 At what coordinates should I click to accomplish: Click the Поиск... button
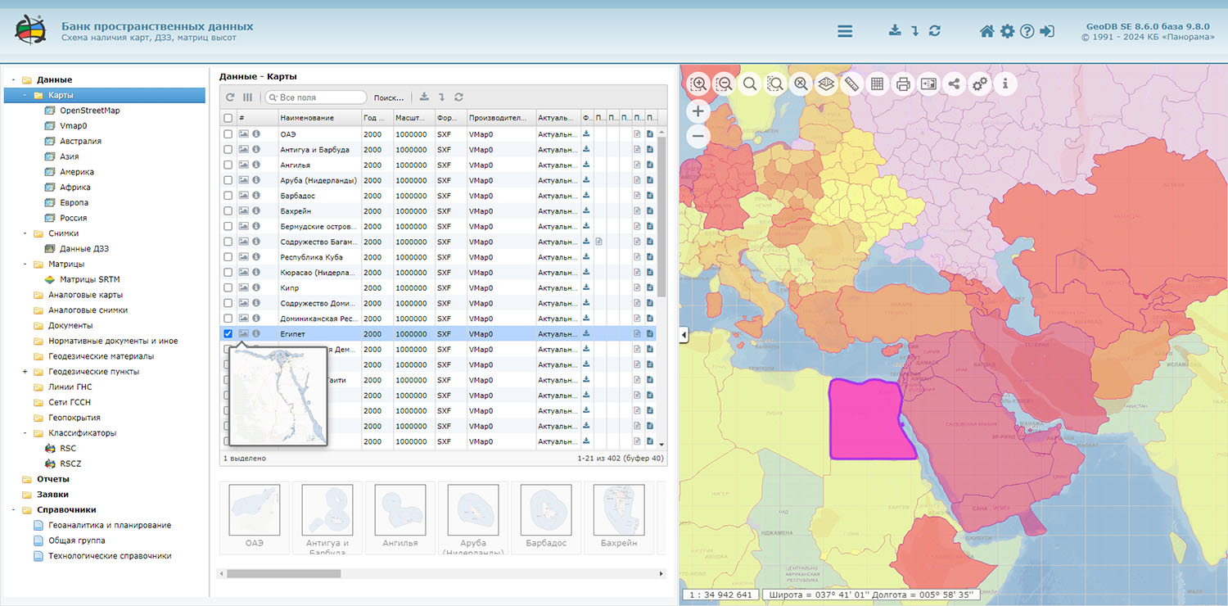[389, 97]
